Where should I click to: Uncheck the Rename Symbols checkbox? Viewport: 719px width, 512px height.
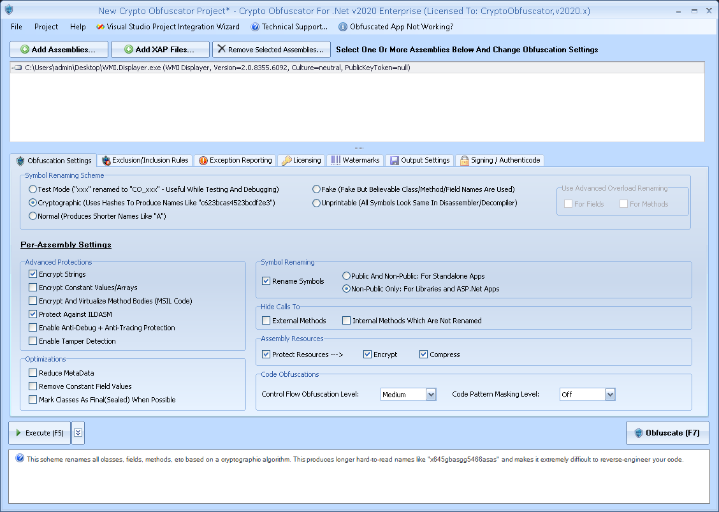click(266, 281)
